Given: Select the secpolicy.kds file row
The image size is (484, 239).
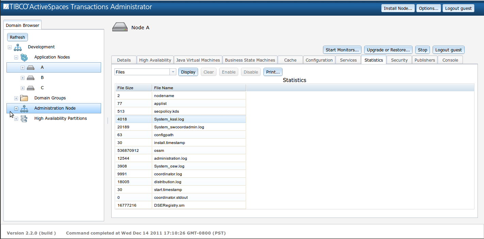Looking at the screenshot, I should point(180,111).
